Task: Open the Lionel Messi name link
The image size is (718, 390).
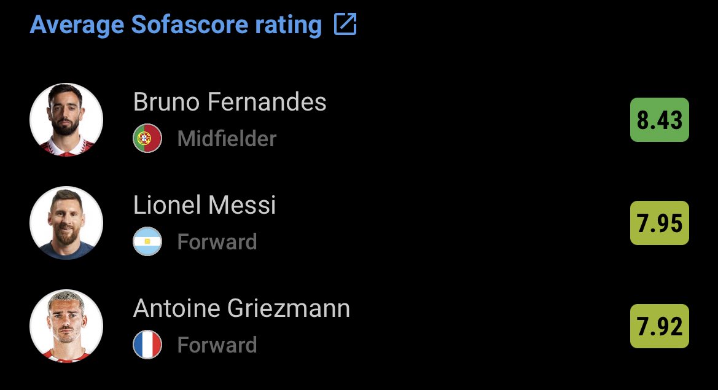Action: (x=205, y=205)
